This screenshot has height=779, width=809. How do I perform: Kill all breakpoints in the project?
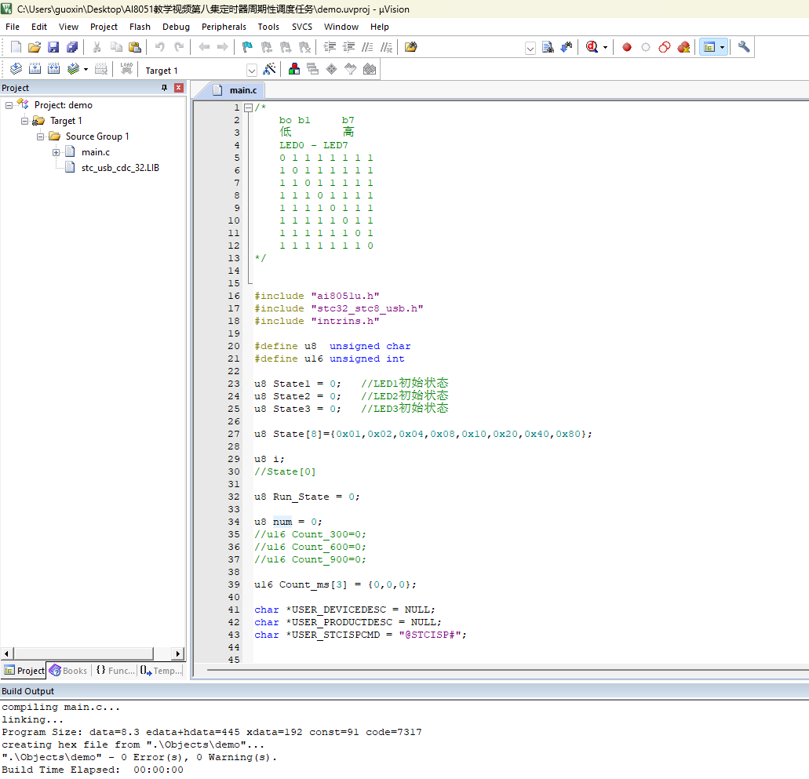point(683,48)
